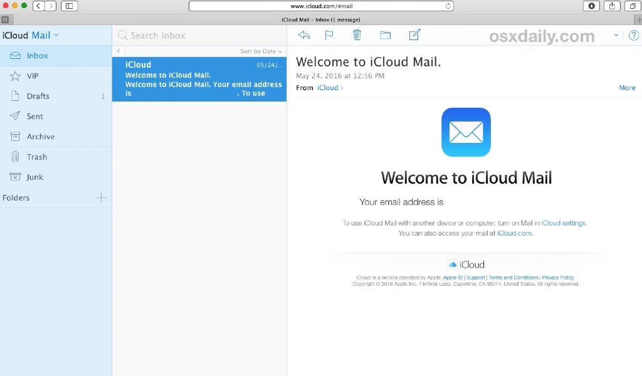Viewport: 642px width, 376px height.
Task: Select the Welcome to iCloud Mail message
Action: [199, 79]
